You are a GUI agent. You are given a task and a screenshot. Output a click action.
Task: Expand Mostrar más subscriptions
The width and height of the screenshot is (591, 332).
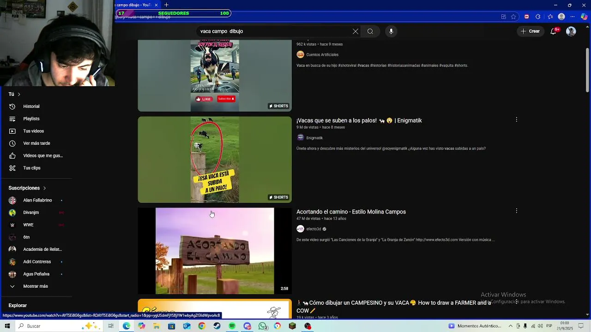click(x=36, y=286)
